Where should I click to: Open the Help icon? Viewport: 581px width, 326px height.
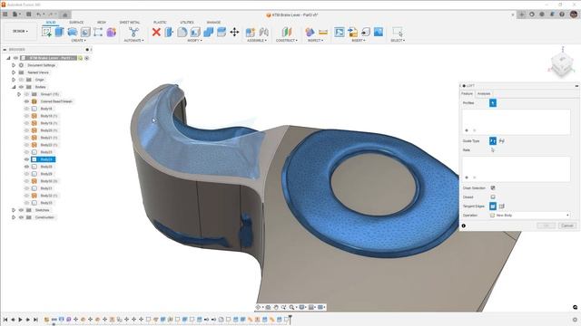click(x=562, y=14)
